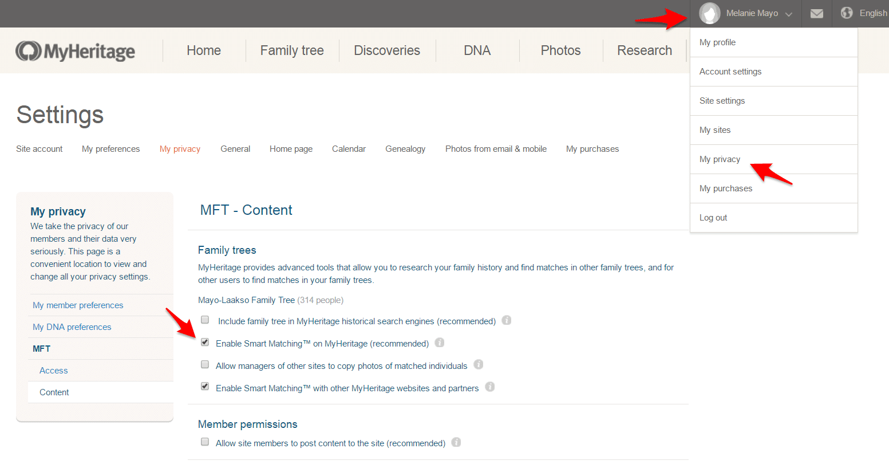Open the Photos navigation menu

coord(561,50)
